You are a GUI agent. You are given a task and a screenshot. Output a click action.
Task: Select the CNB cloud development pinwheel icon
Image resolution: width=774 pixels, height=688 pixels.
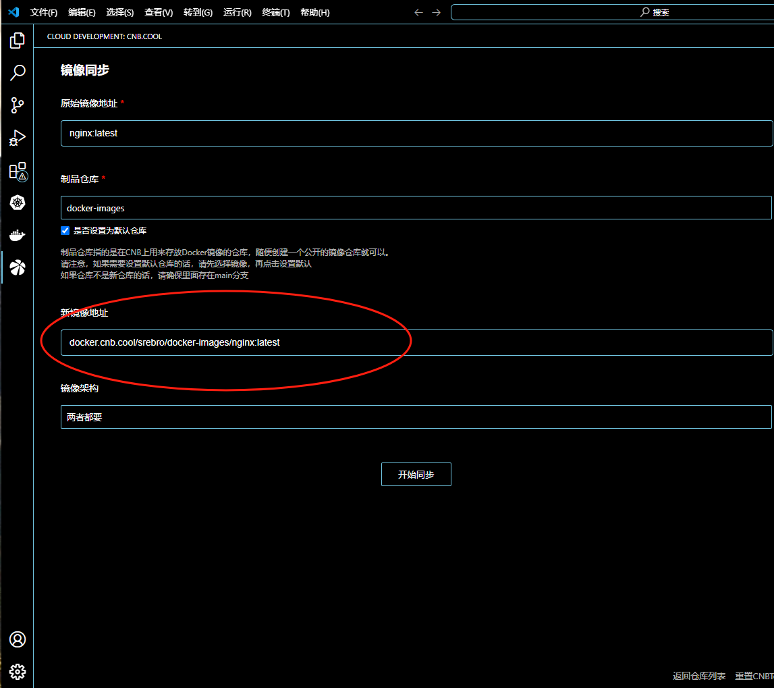(x=17, y=267)
